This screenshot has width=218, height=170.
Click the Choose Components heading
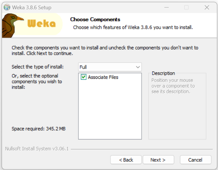coord(95,19)
